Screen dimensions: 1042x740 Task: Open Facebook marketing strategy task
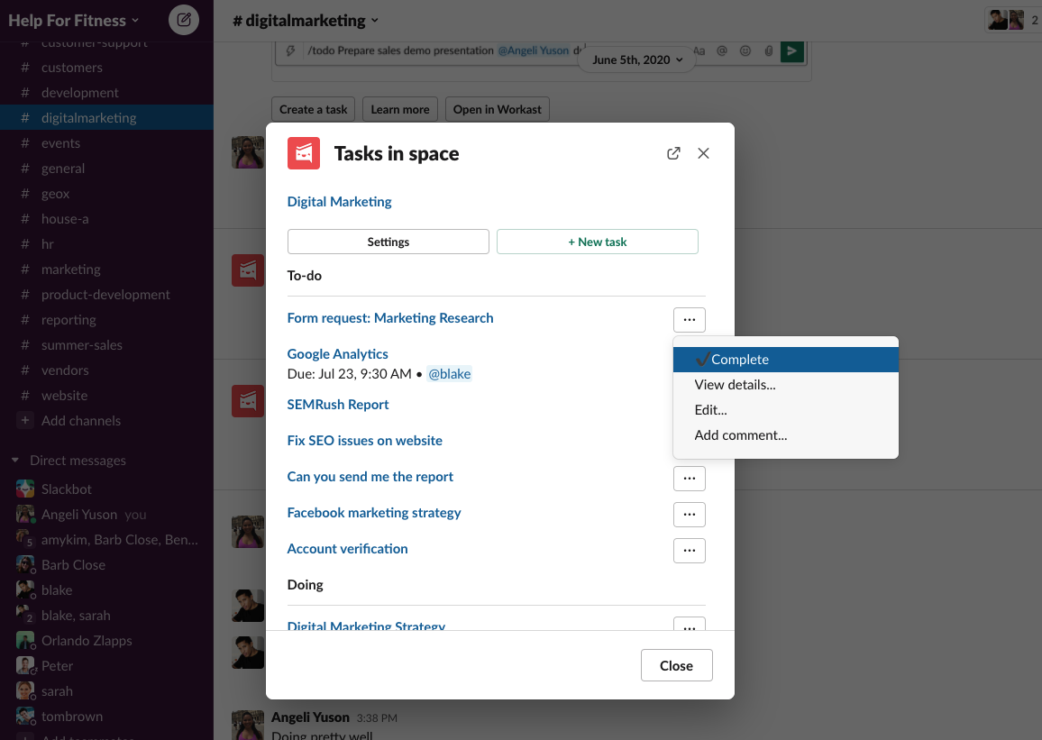pos(374,513)
